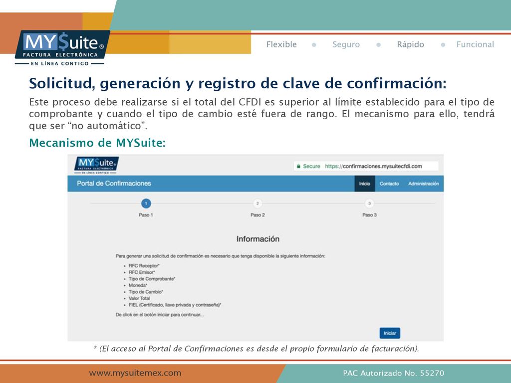Image resolution: width=511 pixels, height=383 pixels.
Task: Click the Paso 2 label
Action: pyautogui.click(x=257, y=215)
